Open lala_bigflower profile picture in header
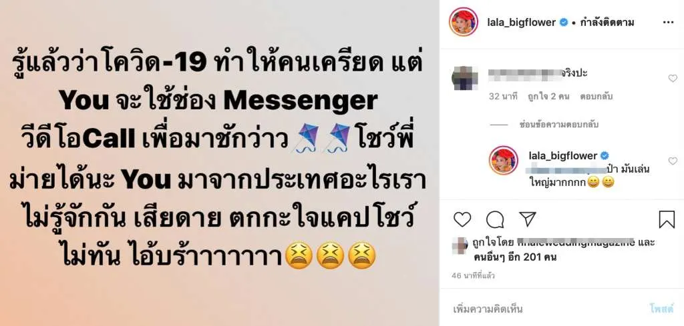Screen dimensions: 684x326 coord(464,22)
